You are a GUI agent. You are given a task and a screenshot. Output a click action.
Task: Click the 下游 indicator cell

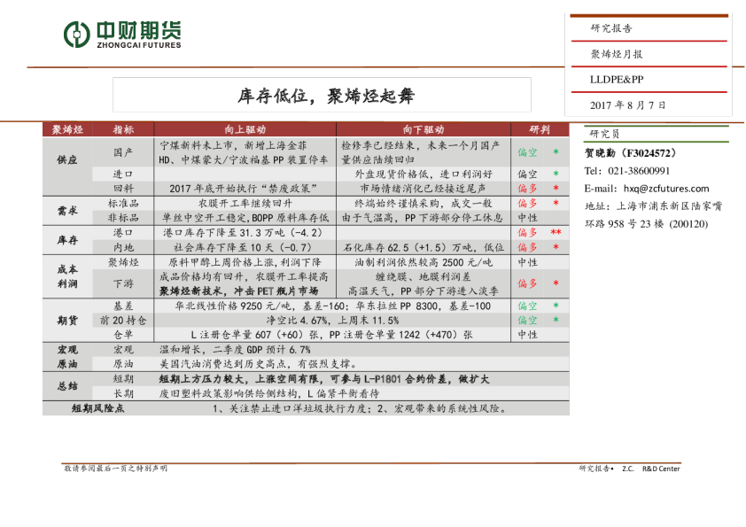(x=123, y=283)
